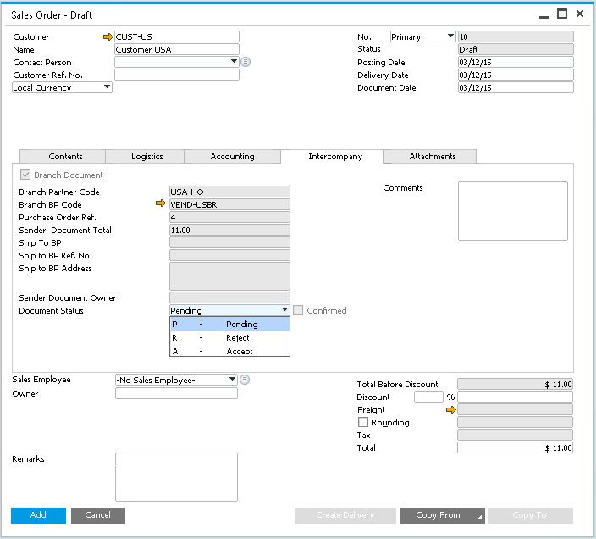
Task: Minimize the Sales Order window
Action: (544, 16)
